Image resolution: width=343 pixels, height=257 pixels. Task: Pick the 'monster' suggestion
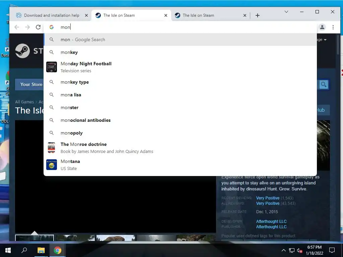click(180, 107)
